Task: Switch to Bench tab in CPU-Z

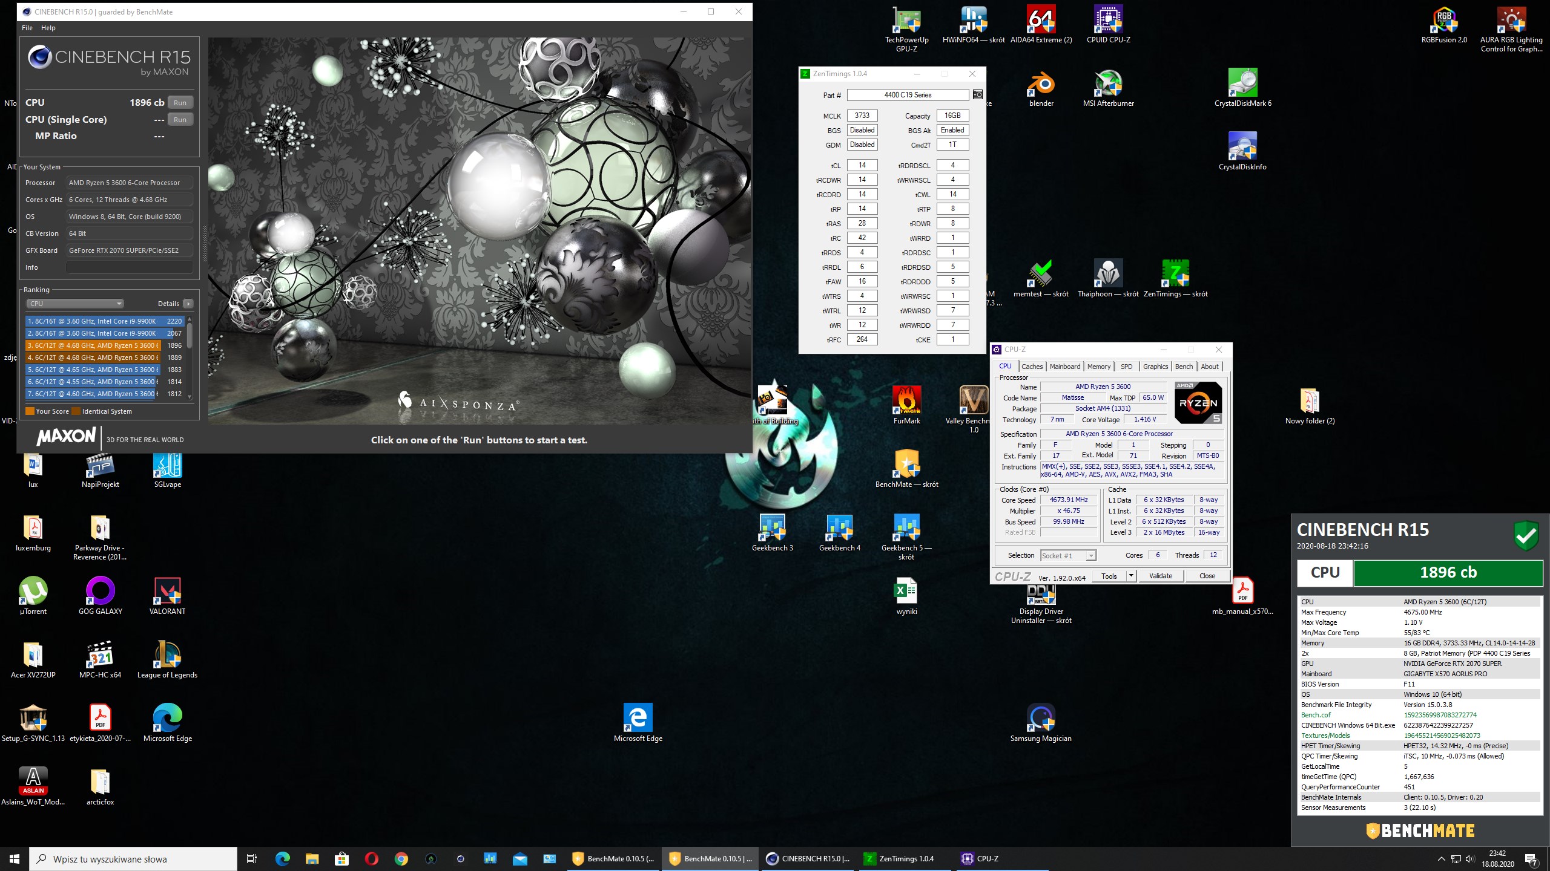Action: pos(1184,367)
